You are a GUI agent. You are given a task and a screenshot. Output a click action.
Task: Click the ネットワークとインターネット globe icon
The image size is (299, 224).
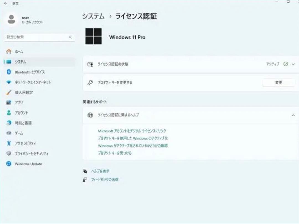(x=9, y=82)
